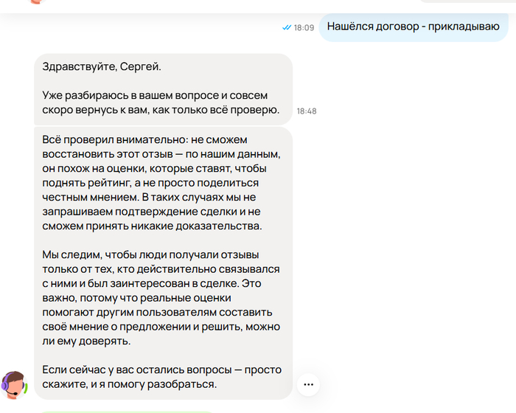Open the three-dot menu beside the last message
Image resolution: width=516 pixels, height=413 pixels.
click(308, 384)
